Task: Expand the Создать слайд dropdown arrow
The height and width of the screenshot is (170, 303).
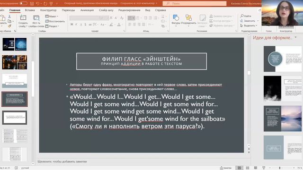Action: coord(27,26)
